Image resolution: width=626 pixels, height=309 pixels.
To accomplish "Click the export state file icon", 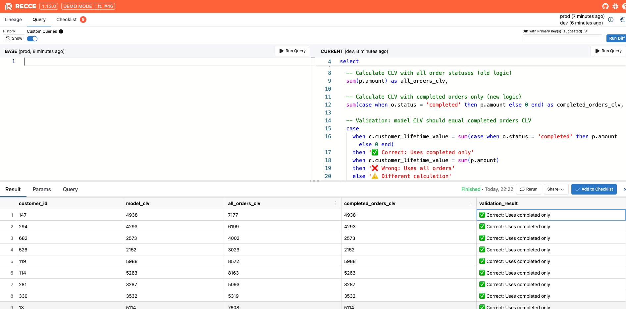I will pos(623,20).
